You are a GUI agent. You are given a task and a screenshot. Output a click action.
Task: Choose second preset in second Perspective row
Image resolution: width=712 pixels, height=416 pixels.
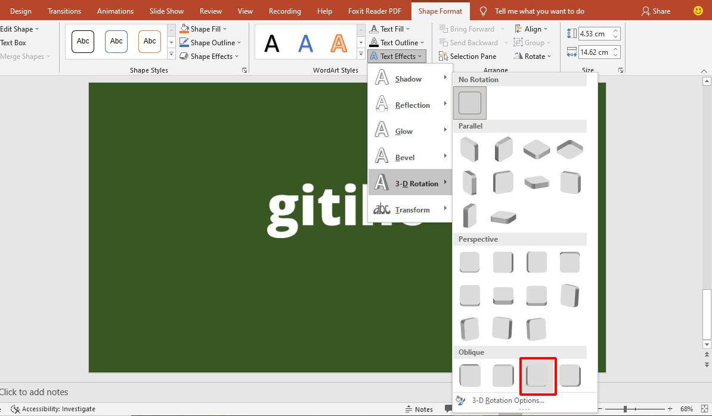503,295
